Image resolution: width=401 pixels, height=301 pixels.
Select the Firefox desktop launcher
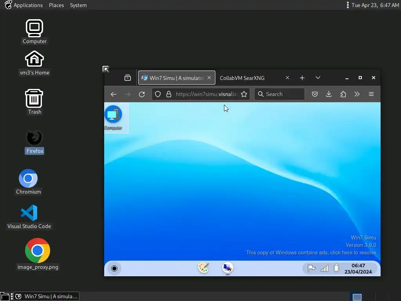tap(34, 142)
